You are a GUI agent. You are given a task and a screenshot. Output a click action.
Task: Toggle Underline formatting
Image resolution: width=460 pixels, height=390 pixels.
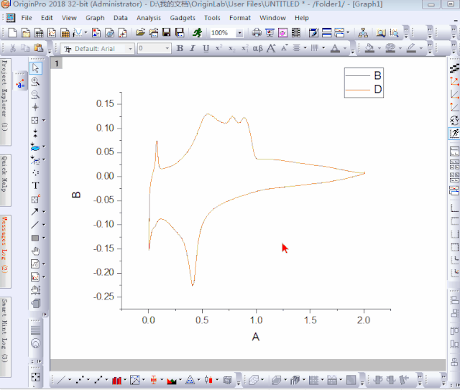tap(206, 49)
